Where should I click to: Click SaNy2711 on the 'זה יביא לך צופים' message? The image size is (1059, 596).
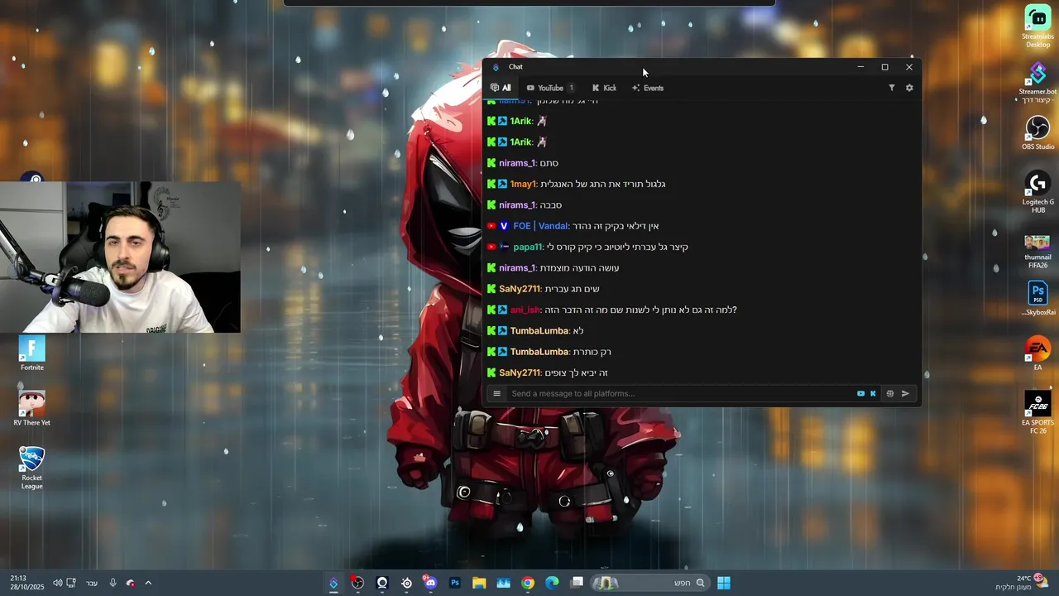[519, 372]
